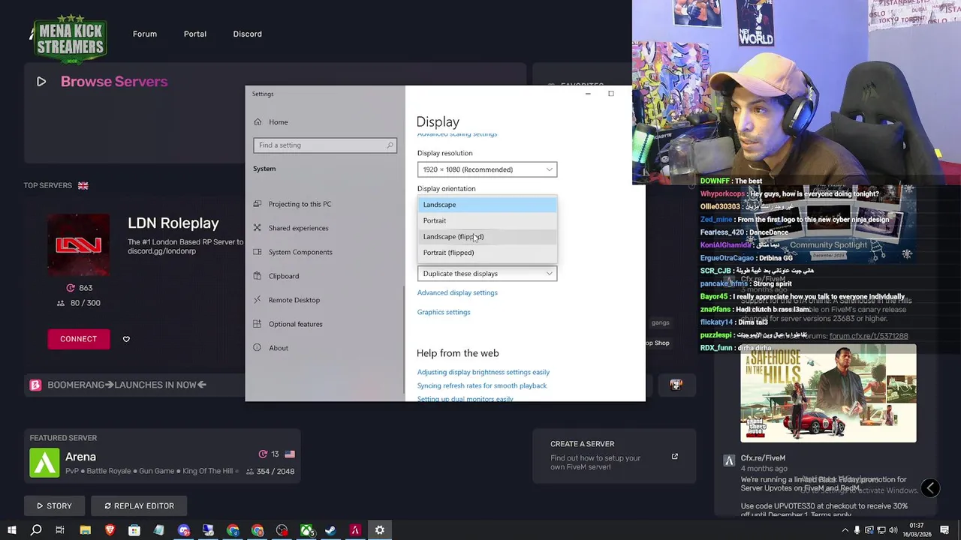Open the taskbar clock showing 01:37

(x=917, y=530)
